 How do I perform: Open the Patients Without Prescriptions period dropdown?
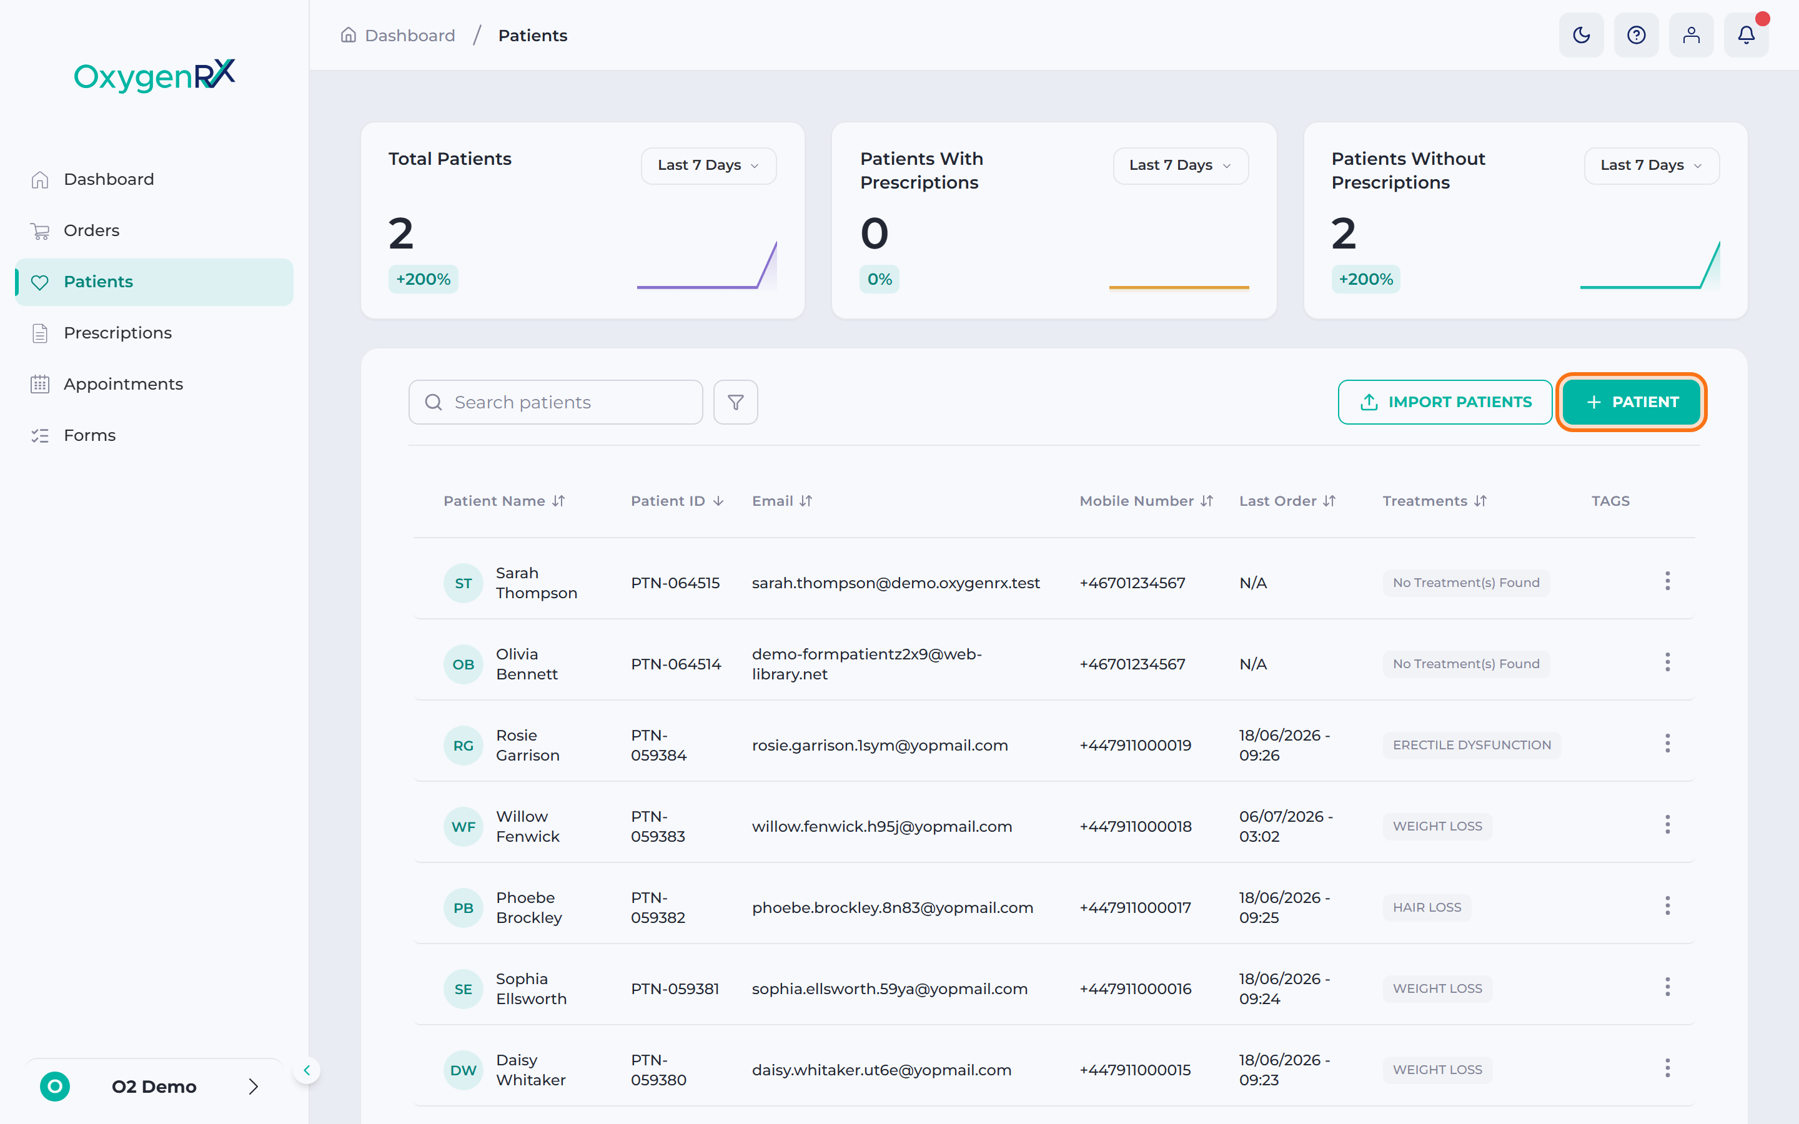point(1651,165)
